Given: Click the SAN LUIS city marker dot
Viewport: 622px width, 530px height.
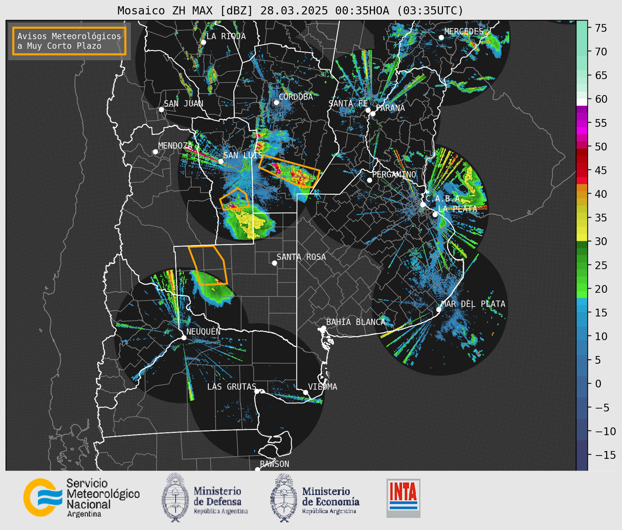Looking at the screenshot, I should pyautogui.click(x=221, y=161).
